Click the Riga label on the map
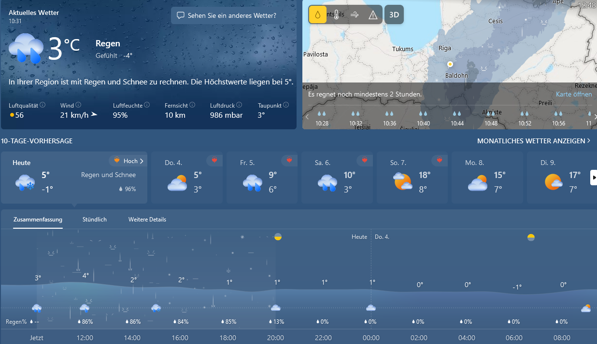 444,48
